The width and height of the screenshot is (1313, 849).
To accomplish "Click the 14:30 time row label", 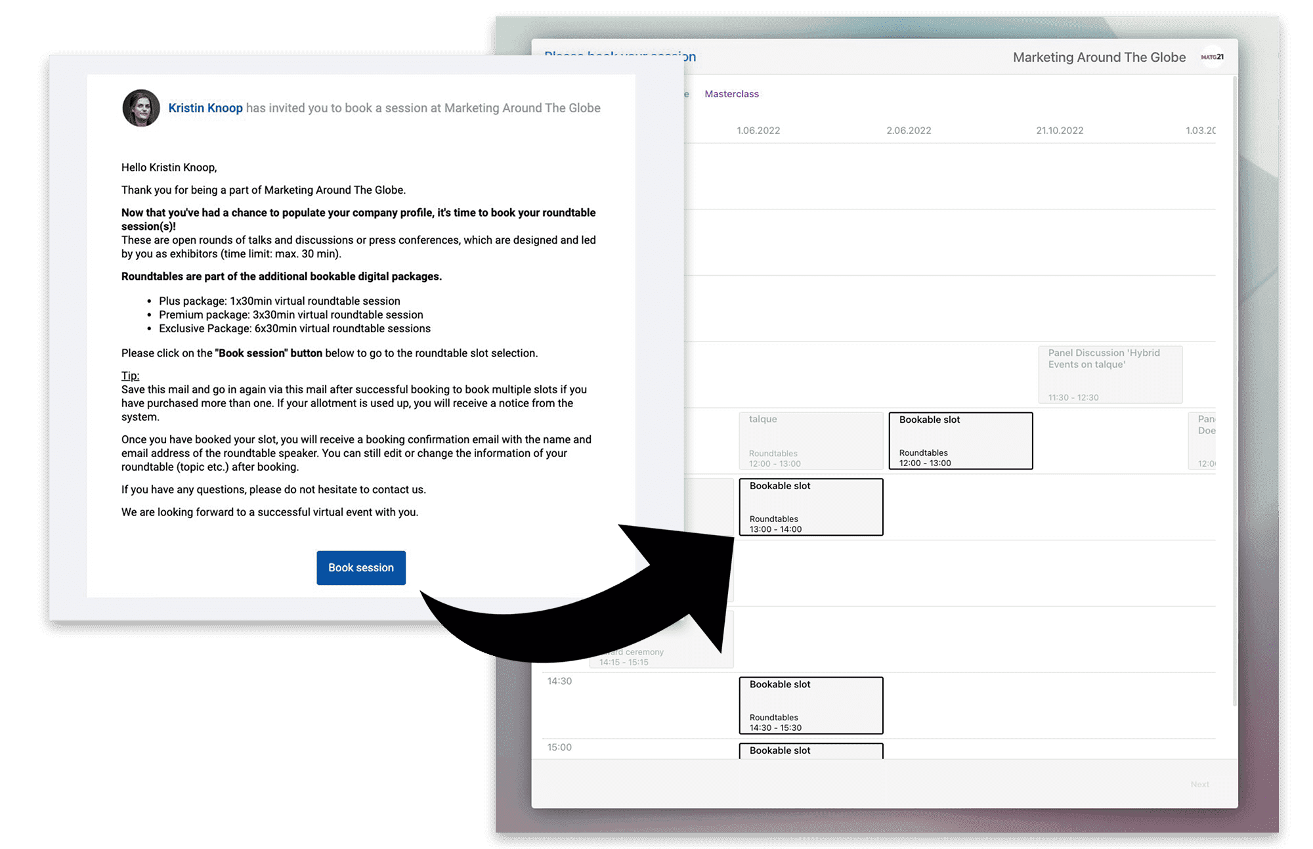I will coord(559,682).
